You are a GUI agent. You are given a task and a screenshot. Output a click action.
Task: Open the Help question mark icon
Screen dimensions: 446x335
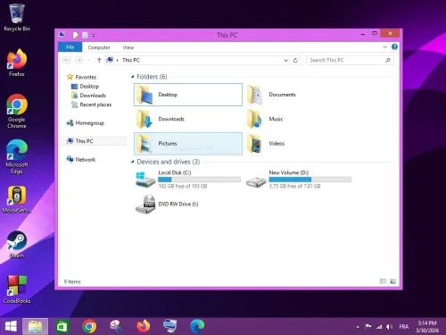(394, 46)
